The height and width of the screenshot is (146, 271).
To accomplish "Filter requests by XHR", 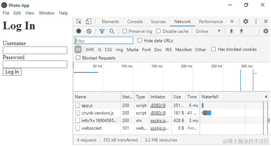I will click(x=90, y=50).
